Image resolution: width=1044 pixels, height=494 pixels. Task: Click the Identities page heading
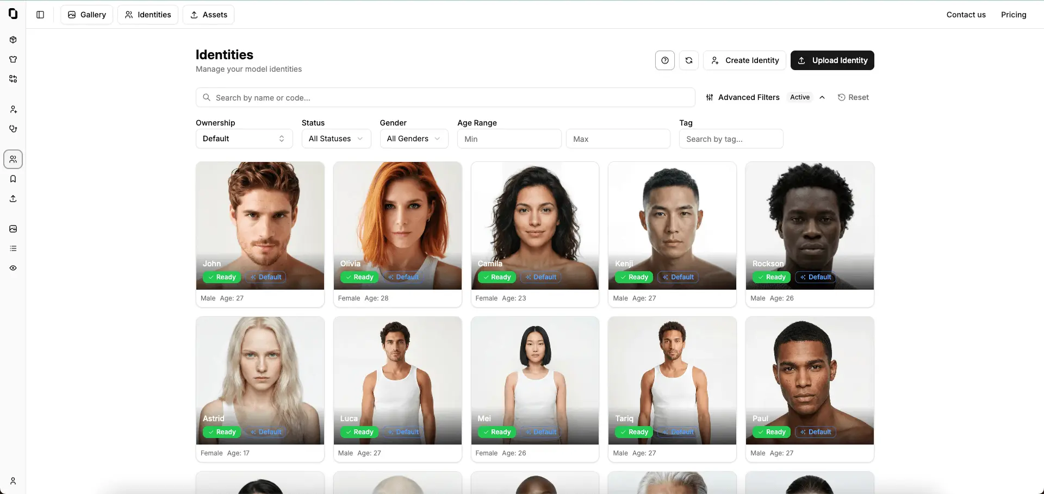click(x=225, y=55)
